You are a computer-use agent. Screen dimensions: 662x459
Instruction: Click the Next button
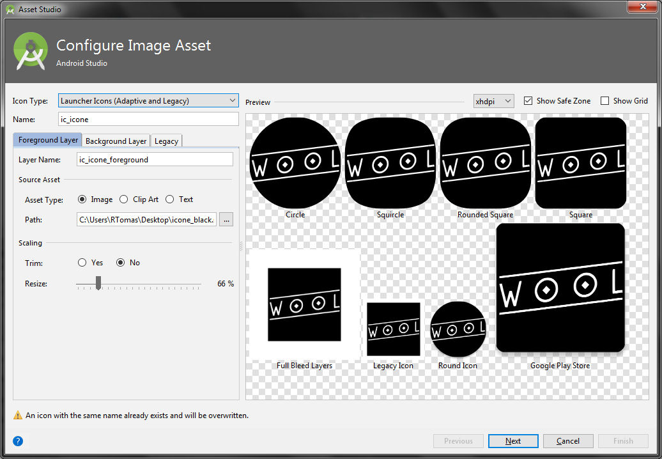tap(513, 440)
